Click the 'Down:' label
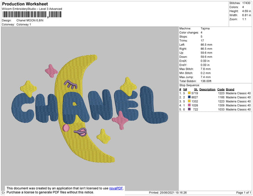Image resolution: width=253 pixels, height=196 pixels. (x=183, y=57)
